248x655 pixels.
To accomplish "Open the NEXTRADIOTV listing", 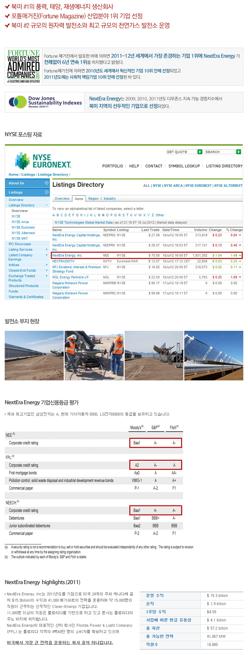I will click(63, 261).
